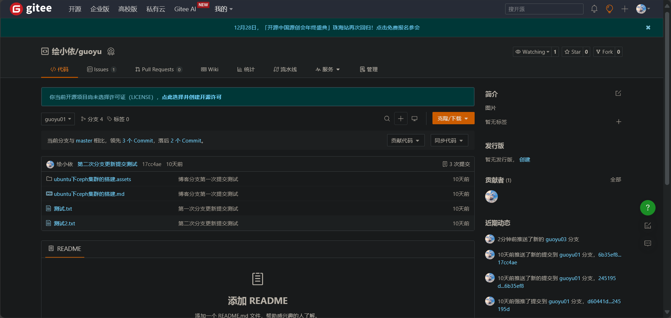671x318 pixels.
Task: Open the Issues tab
Action: [102, 69]
